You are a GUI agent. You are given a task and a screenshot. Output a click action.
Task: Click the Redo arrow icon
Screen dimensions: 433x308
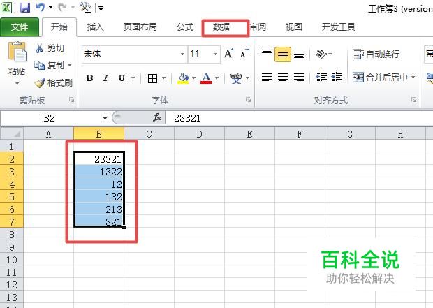pyautogui.click(x=62, y=8)
